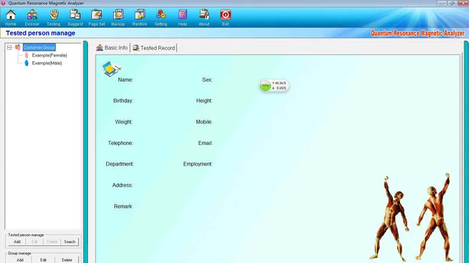Click the Backup toolbar icon
Screen dimensions: 469x263
click(118, 17)
